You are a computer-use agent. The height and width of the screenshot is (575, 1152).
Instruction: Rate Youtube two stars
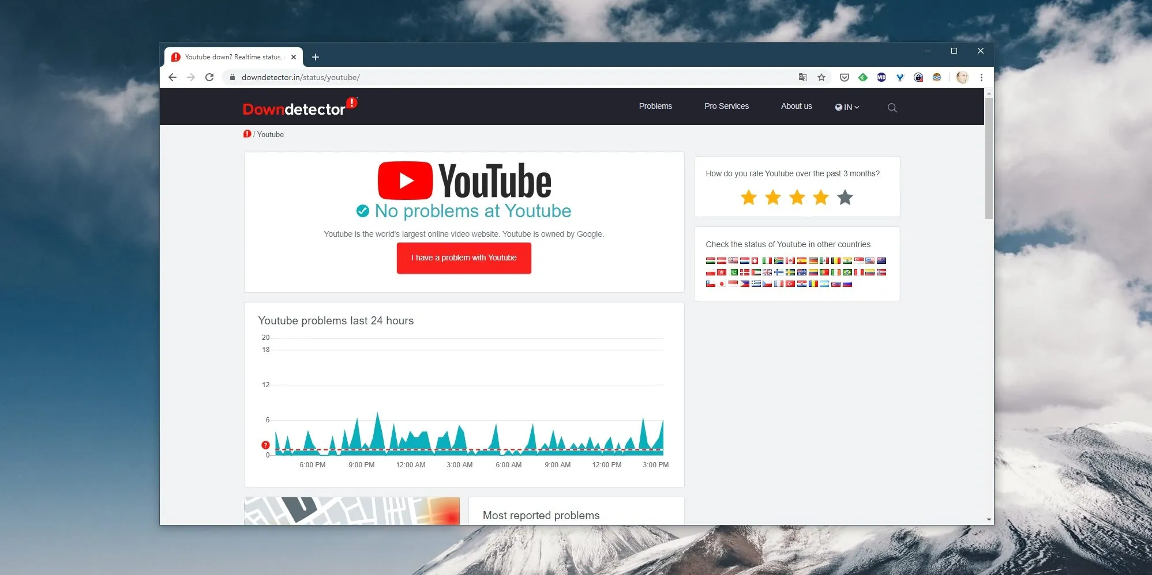point(773,197)
